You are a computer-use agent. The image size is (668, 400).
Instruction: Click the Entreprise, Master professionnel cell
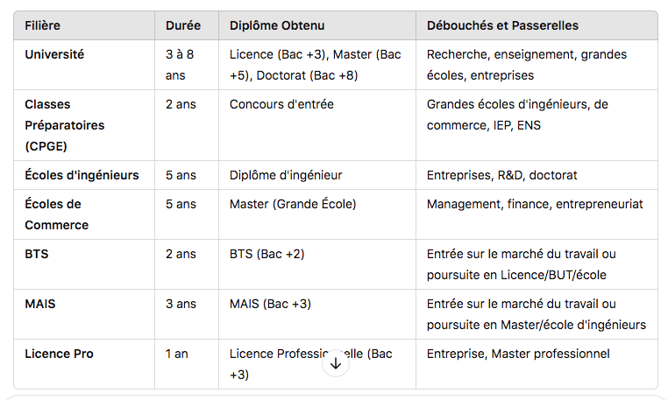517,354
